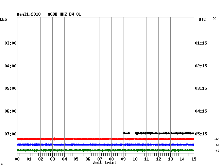Click the short black trace segment at minute 09
This screenshot has width=221, height=168.
127,133
